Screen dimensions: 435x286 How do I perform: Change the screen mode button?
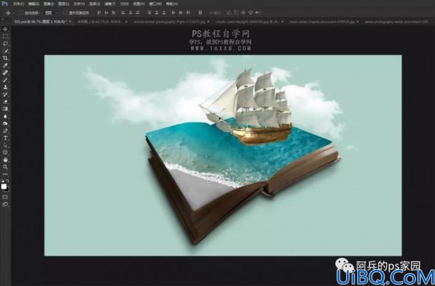pyautogui.click(x=6, y=204)
